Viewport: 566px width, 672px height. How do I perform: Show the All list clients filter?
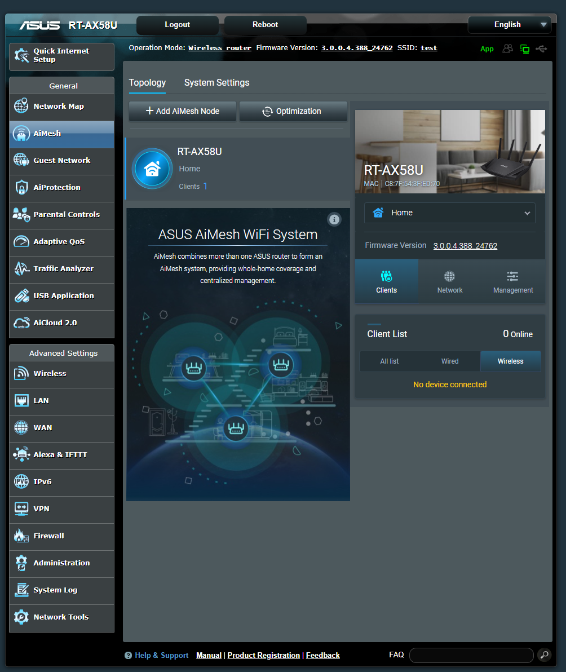[x=390, y=361]
